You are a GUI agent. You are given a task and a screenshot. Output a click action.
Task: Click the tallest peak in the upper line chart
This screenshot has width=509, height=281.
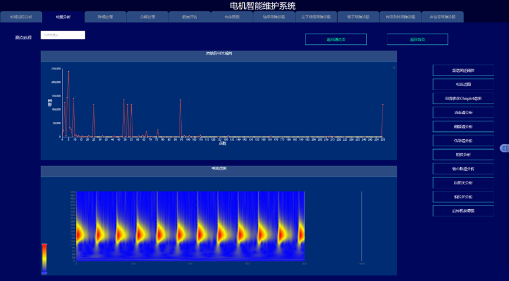[68, 72]
